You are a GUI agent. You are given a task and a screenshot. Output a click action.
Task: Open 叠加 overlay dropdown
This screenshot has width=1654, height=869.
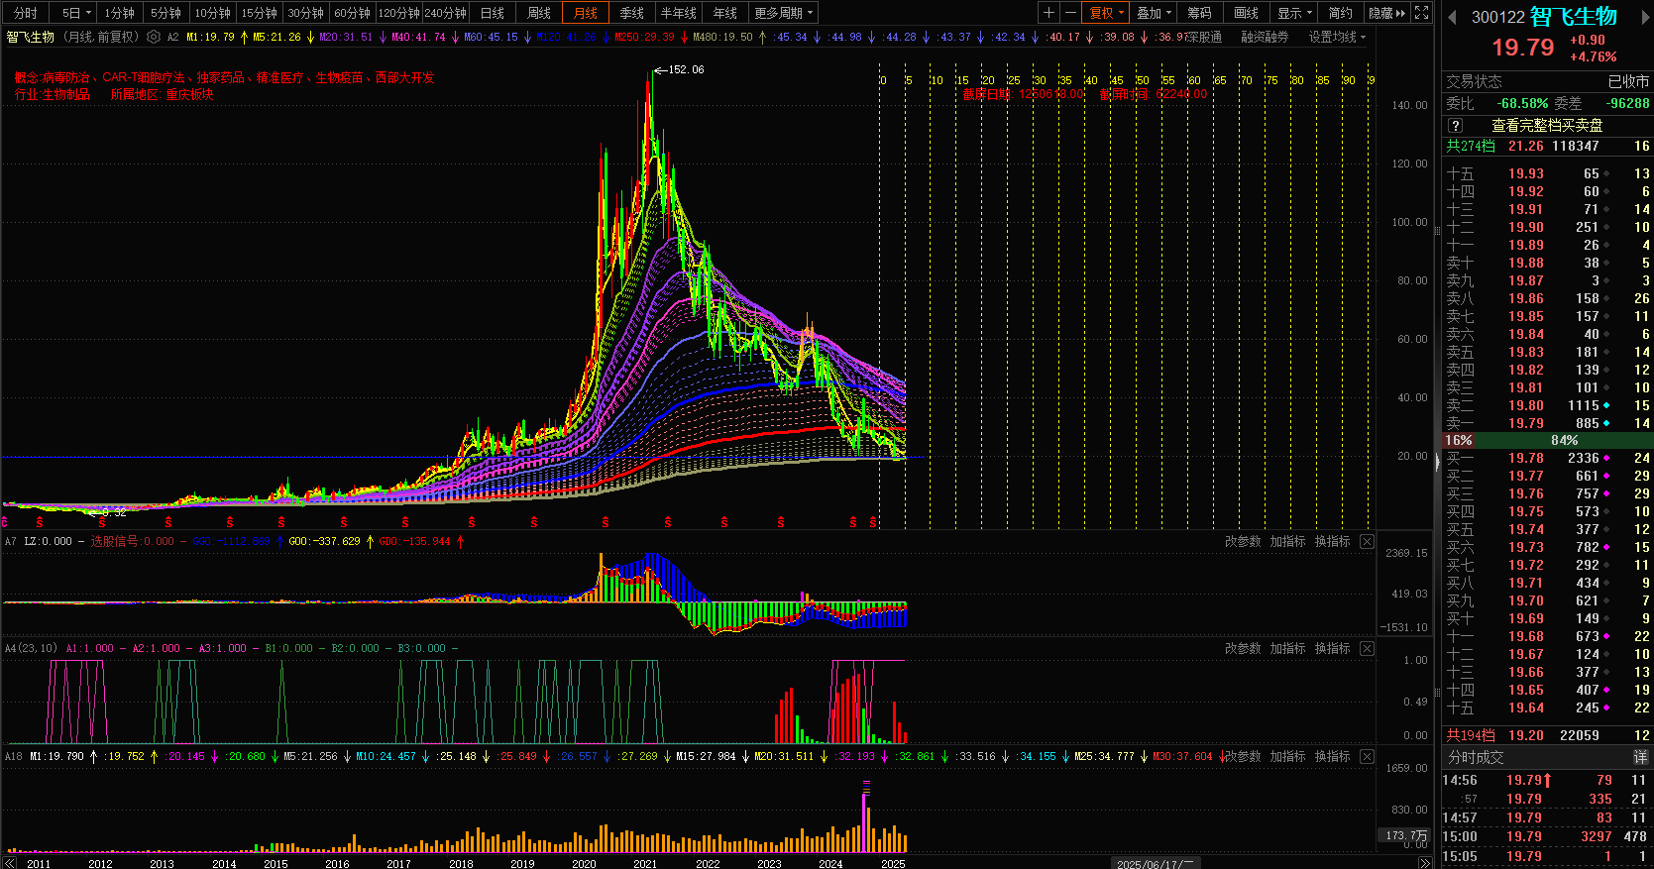1154,13
